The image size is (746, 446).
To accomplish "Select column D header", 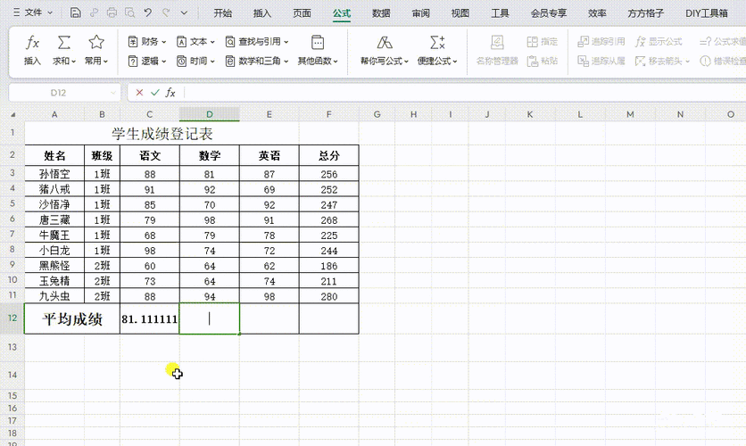I will coord(210,114).
